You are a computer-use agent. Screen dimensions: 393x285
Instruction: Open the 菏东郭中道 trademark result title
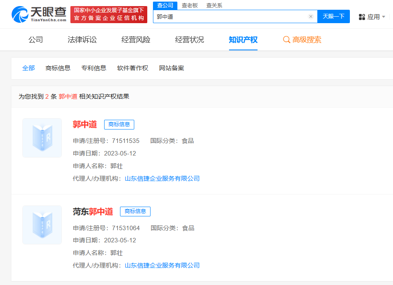point(93,212)
